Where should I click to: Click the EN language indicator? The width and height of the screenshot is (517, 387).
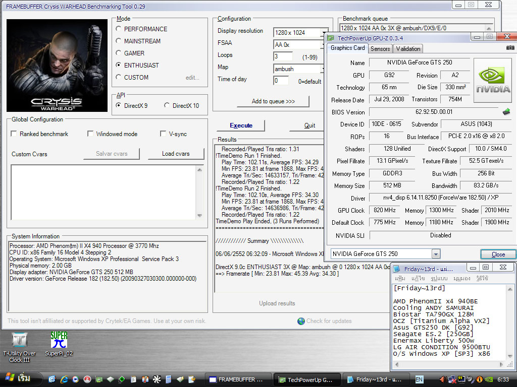tap(419, 379)
